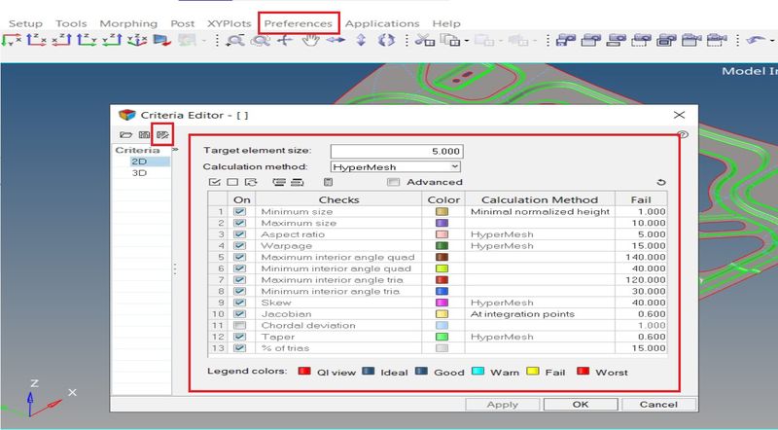Open the Morphing menu
This screenshot has width=778, height=430.
(x=128, y=23)
